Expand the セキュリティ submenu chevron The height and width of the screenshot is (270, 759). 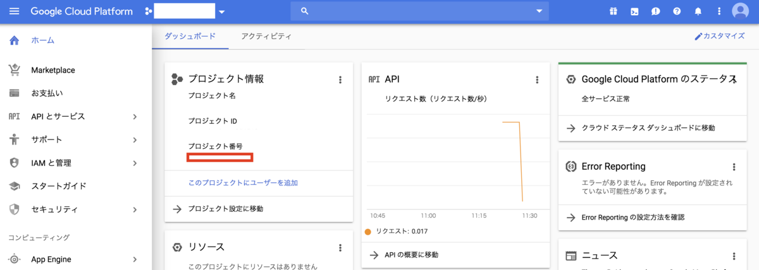click(x=135, y=209)
